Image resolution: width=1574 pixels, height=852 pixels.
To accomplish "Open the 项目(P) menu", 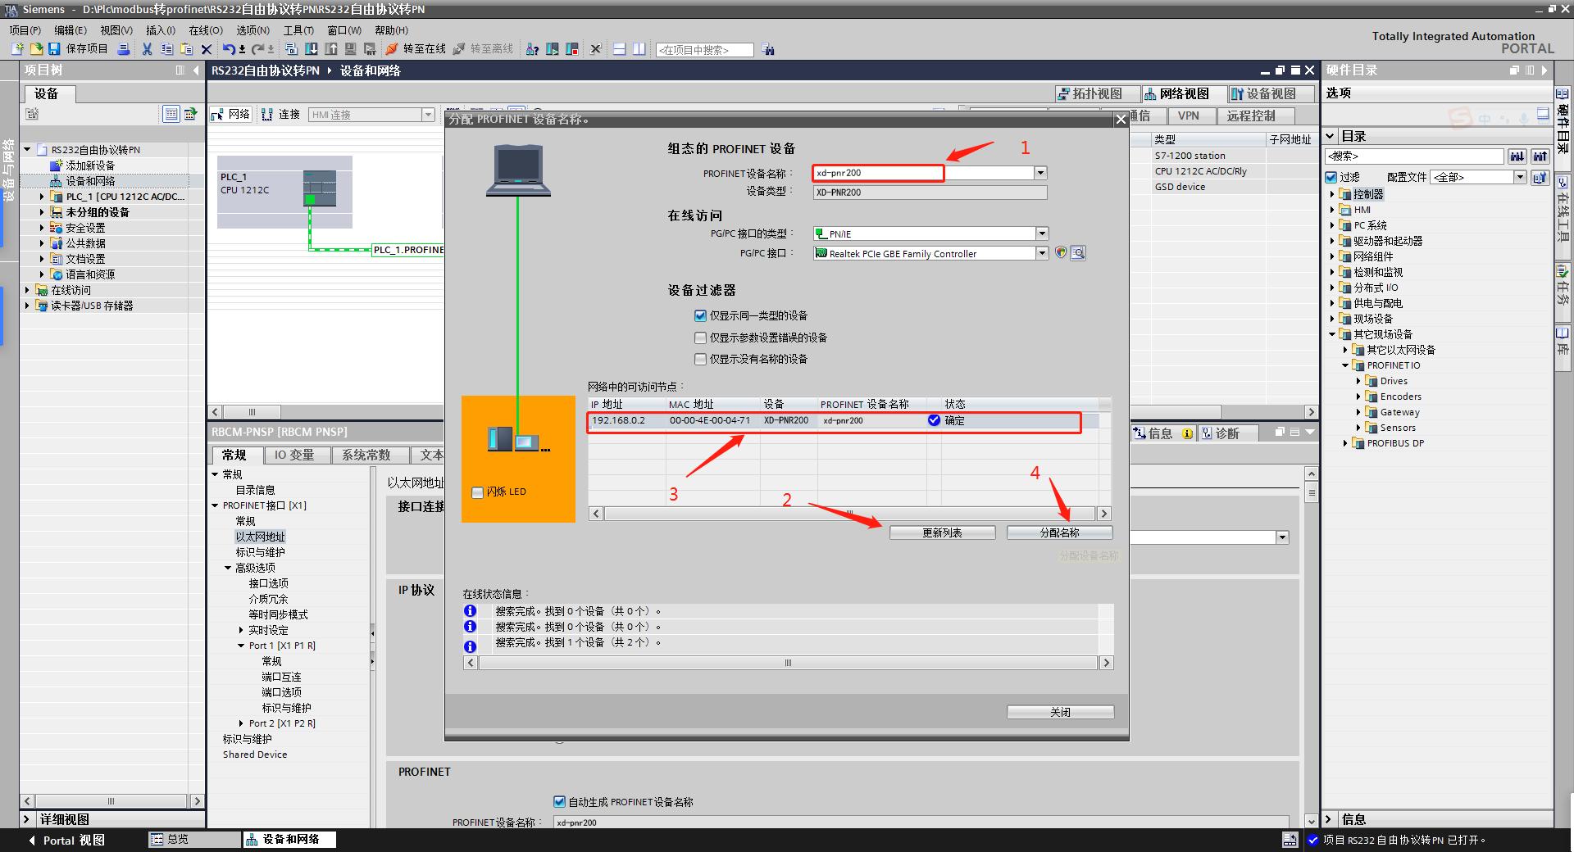I will 25,30.
